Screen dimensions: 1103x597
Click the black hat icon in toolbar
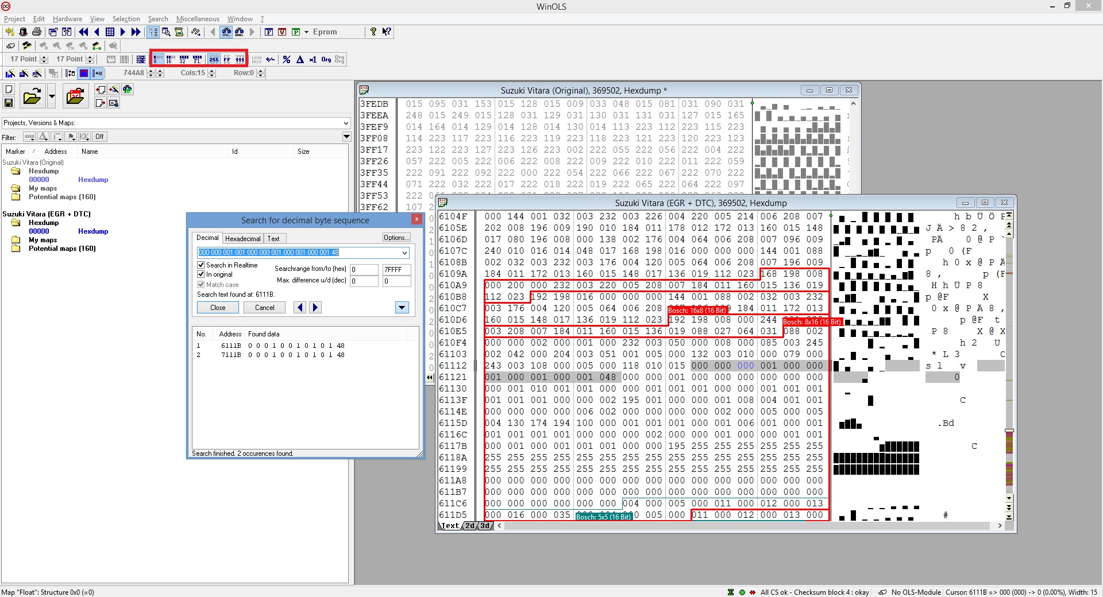pos(23,32)
